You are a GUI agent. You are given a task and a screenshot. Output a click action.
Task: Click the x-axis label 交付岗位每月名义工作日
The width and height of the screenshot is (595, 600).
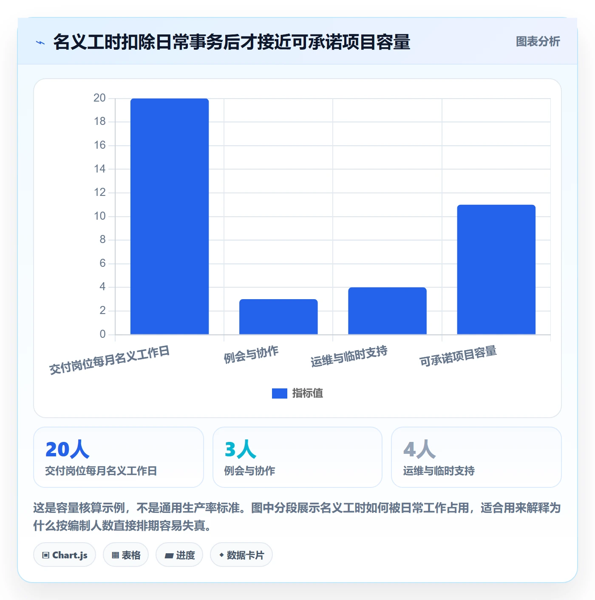110,360
